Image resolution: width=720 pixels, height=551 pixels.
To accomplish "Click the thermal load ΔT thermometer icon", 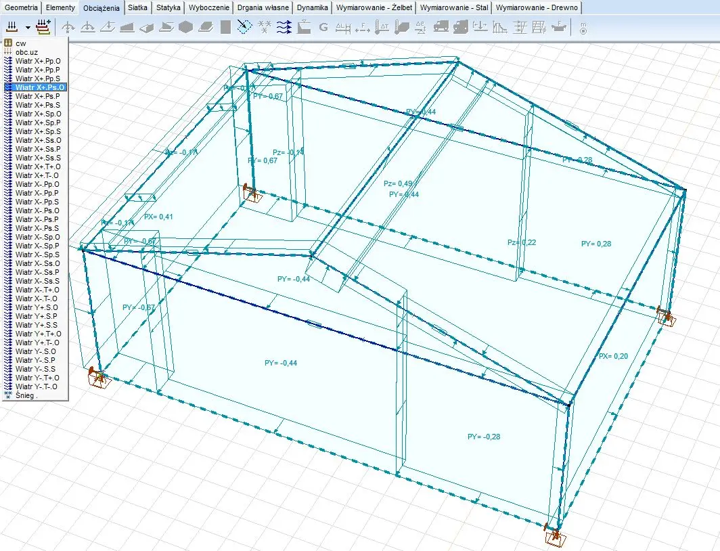I will pyautogui.click(x=382, y=27).
